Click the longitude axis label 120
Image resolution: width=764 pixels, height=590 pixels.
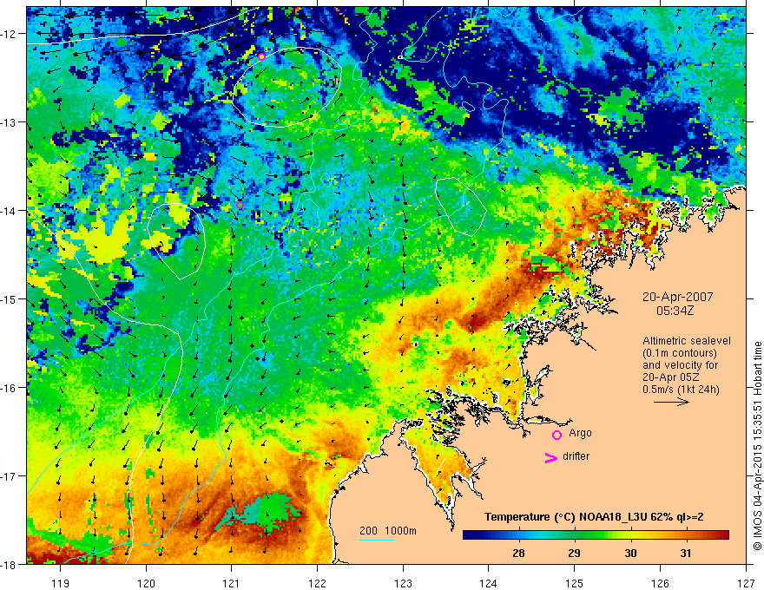[146, 583]
